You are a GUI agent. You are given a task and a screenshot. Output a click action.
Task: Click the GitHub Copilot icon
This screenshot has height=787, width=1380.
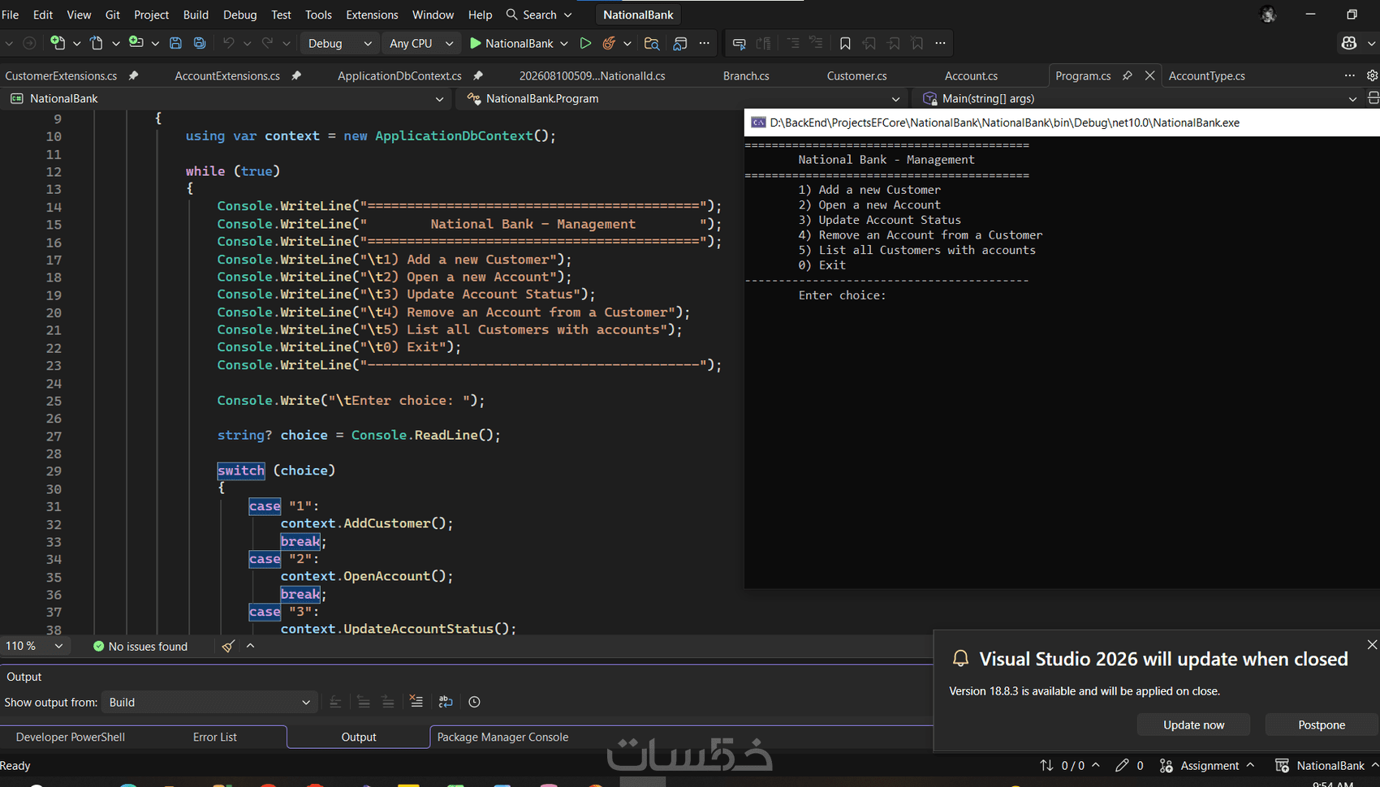pos(1349,43)
